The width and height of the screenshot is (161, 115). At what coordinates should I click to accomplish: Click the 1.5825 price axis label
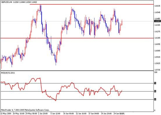(157, 63)
